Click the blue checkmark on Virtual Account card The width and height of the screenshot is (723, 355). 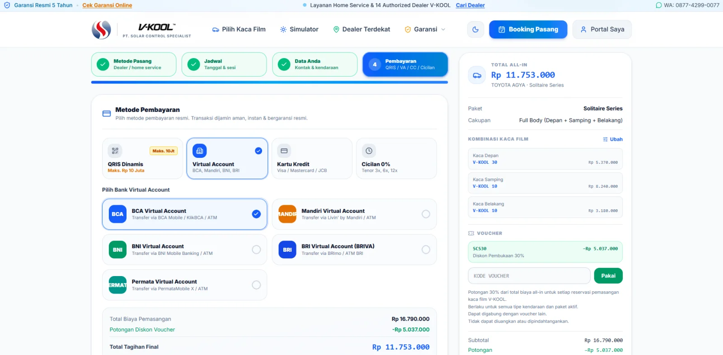258,151
